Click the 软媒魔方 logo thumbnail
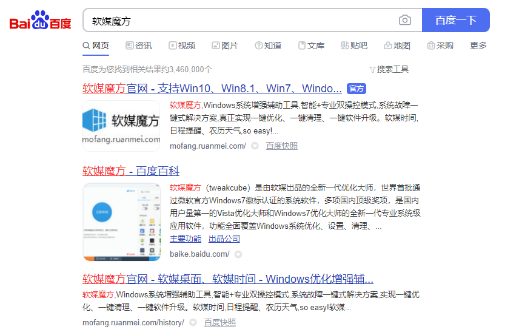The width and height of the screenshot is (519, 335). pyautogui.click(x=121, y=126)
